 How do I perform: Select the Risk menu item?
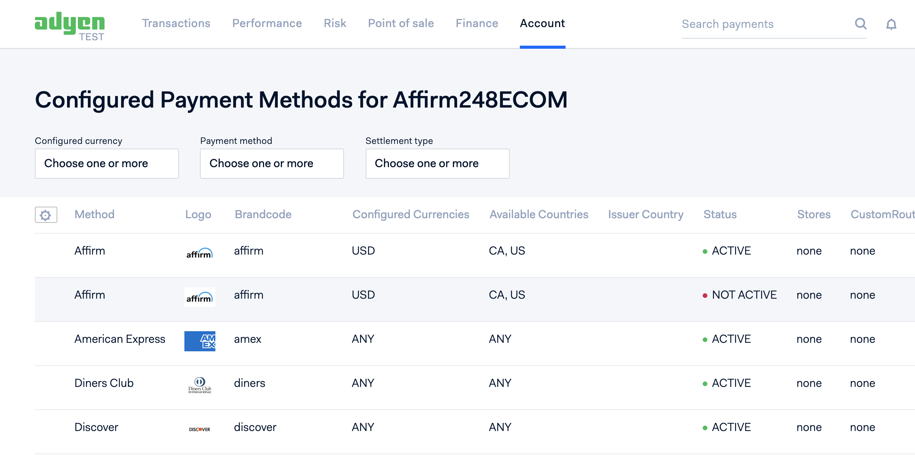point(335,24)
